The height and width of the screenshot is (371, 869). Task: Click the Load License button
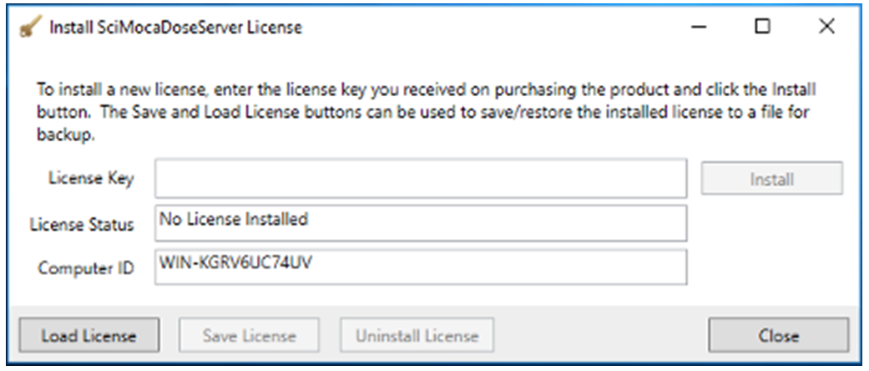pos(88,336)
